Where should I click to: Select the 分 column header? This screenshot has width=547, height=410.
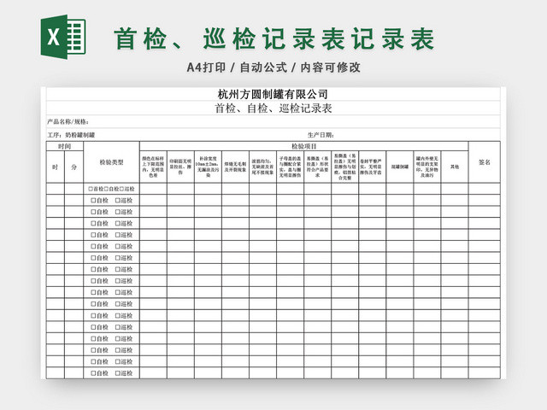pos(74,167)
